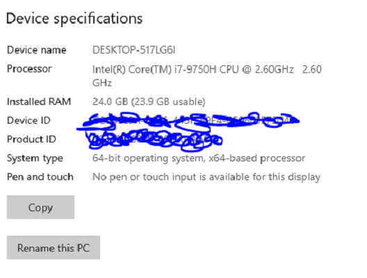Click the Product ID label
The image size is (367, 278).
pyautogui.click(x=31, y=139)
